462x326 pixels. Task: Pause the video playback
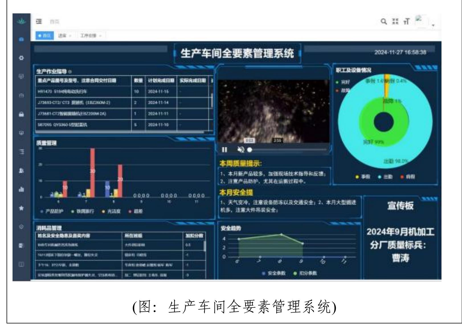(224, 149)
